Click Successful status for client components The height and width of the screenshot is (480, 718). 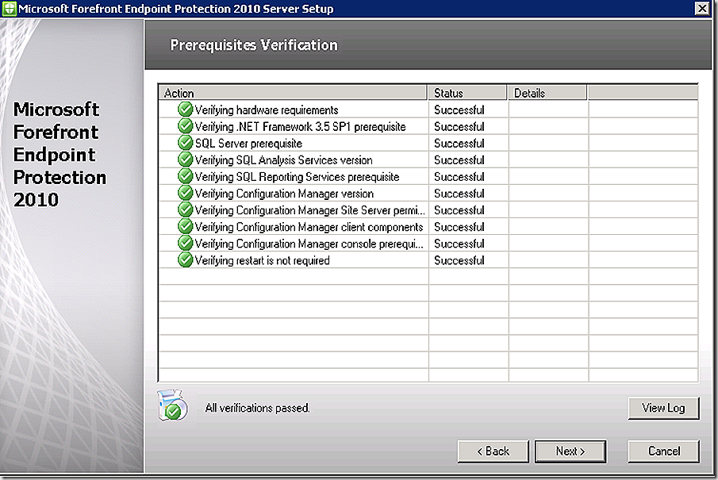click(459, 227)
